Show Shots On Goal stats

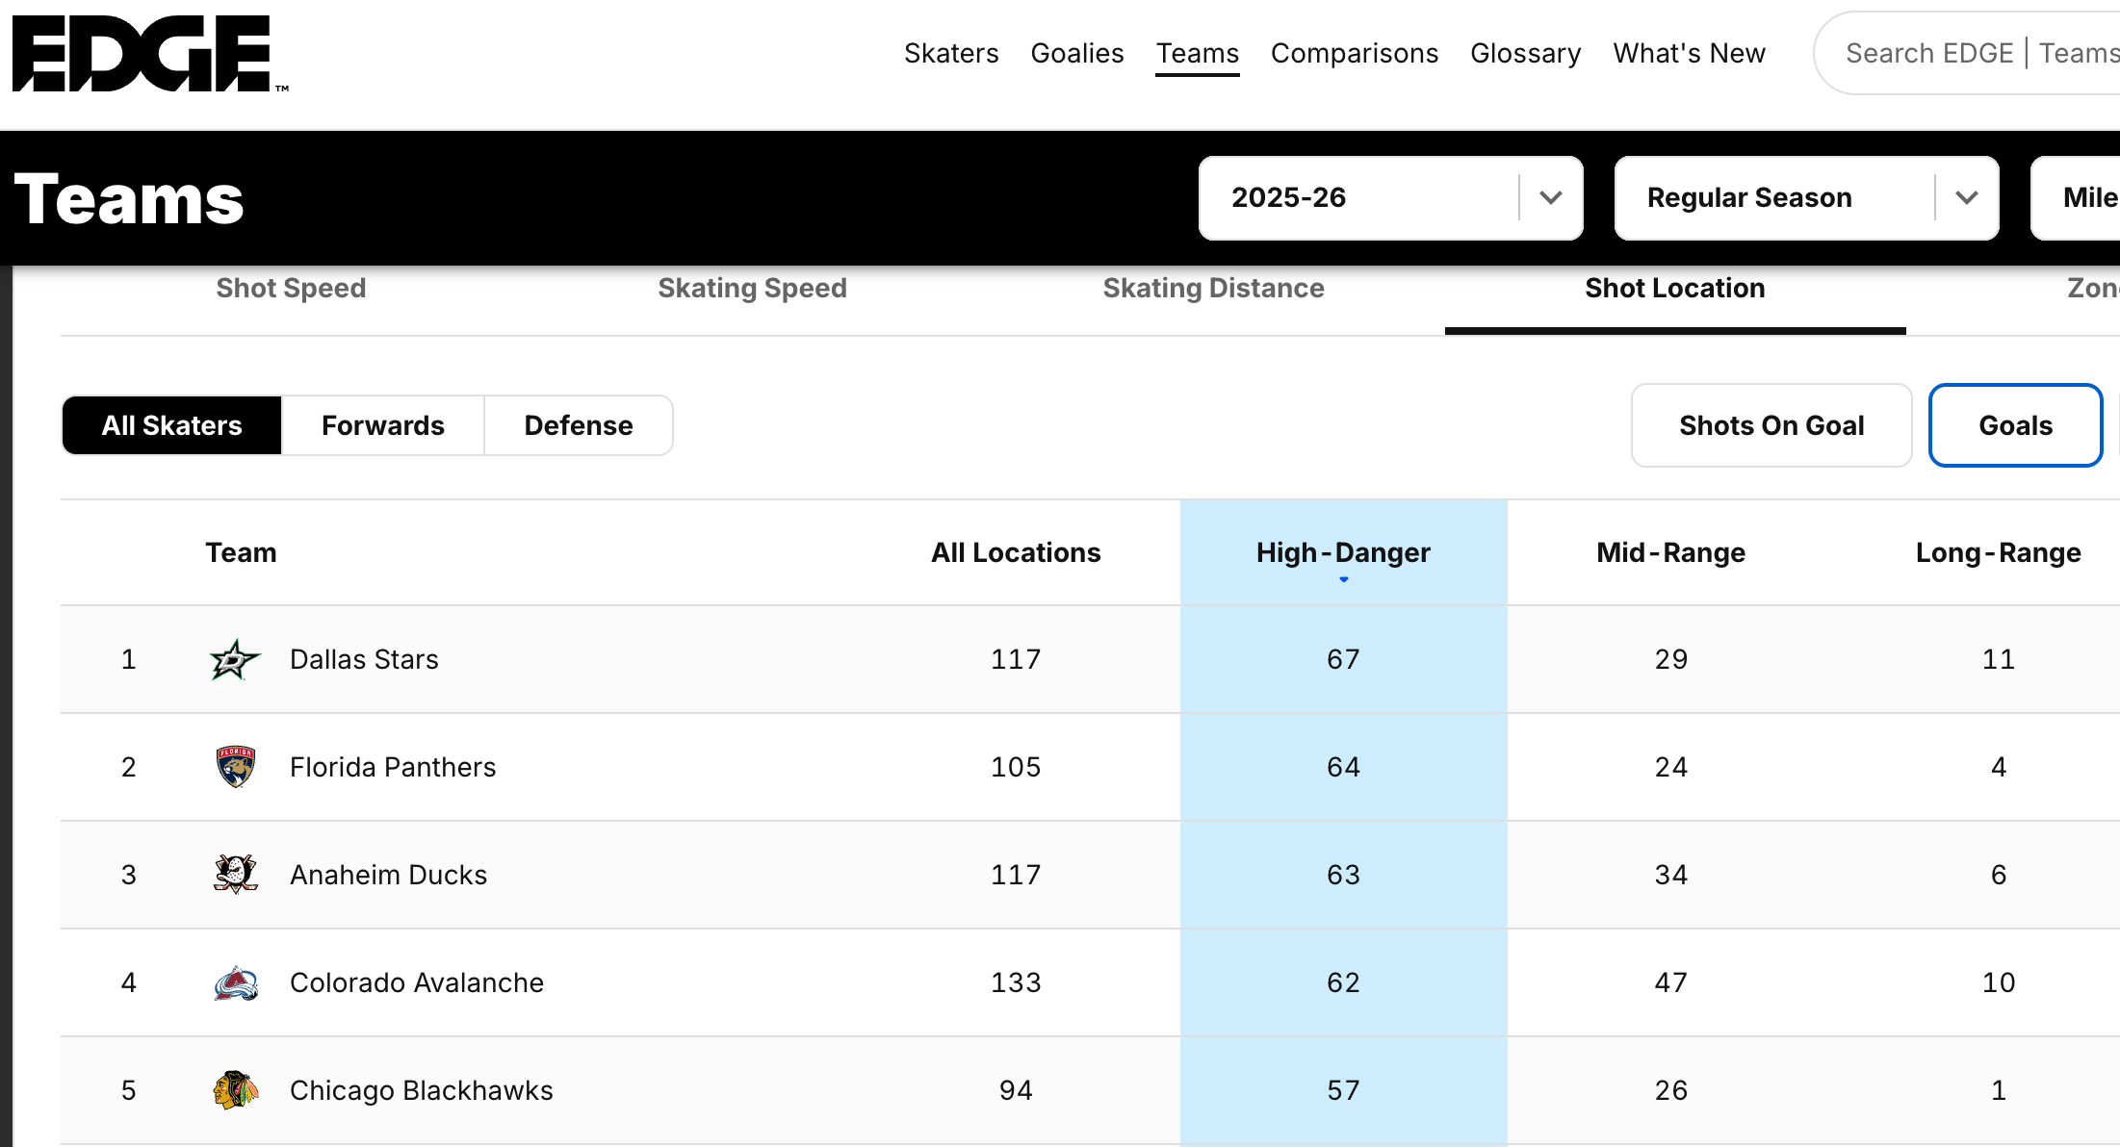point(1771,425)
